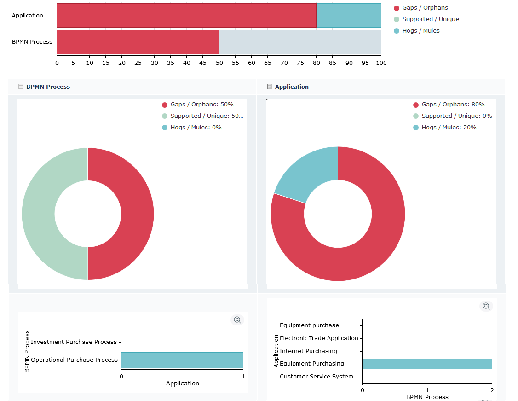Viewport: 518px width, 401px height.
Task: Hide the Gaps / Orphans: 50% legend series
Action: pyautogui.click(x=198, y=105)
